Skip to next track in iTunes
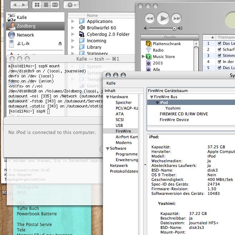 (176, 18)
